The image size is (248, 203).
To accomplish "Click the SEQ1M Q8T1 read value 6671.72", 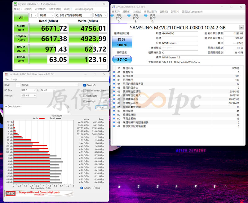I will (x=49, y=28).
